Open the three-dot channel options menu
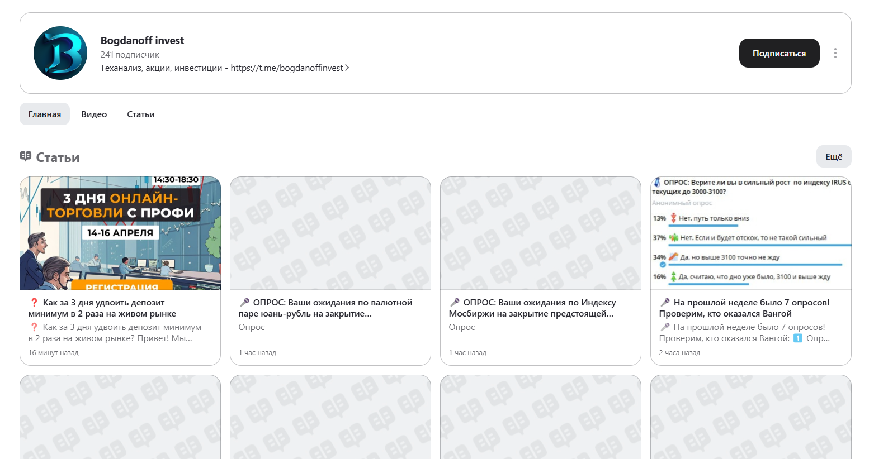The height and width of the screenshot is (459, 874). [835, 53]
